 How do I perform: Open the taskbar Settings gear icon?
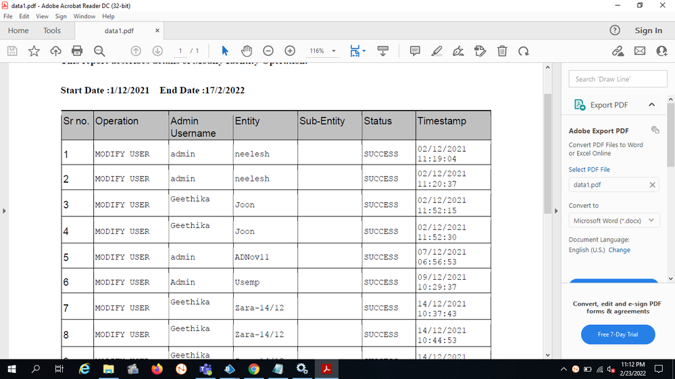tap(302, 369)
